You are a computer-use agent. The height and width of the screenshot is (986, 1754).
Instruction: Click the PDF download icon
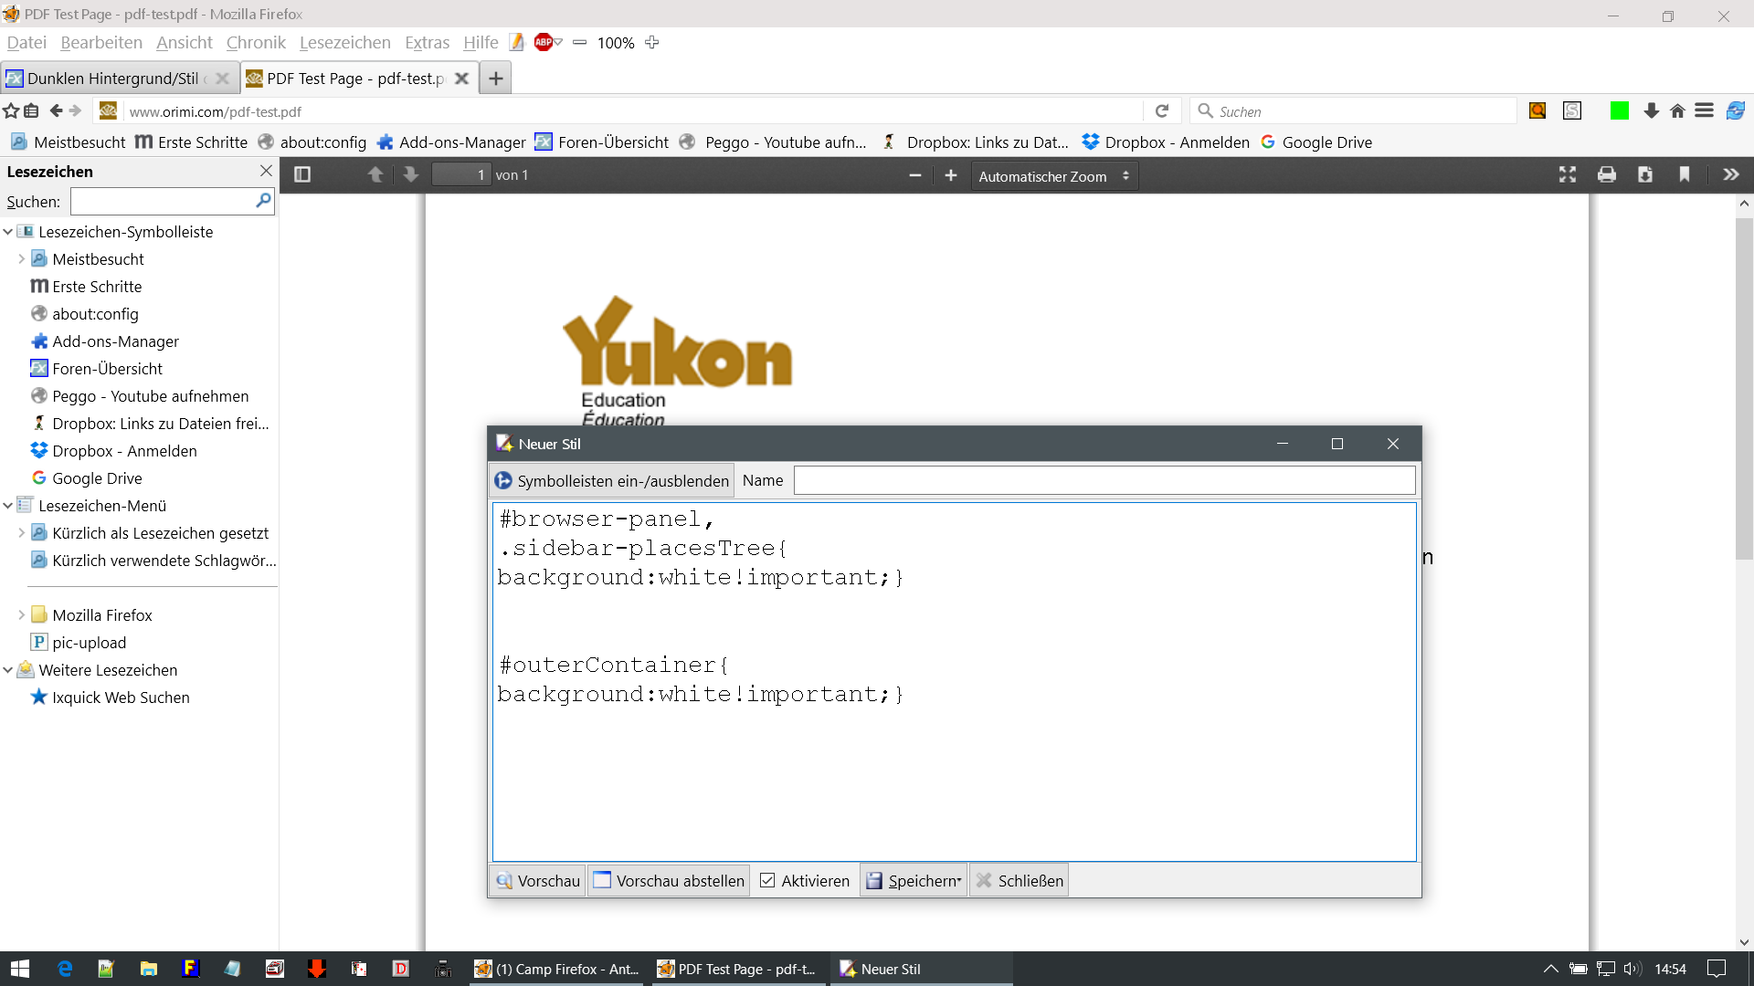pyautogui.click(x=1644, y=174)
